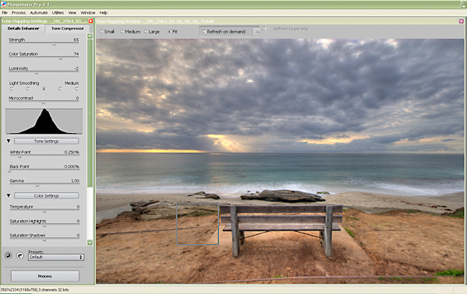Click the selected middle Light Smoothing radio button
Image resolution: width=467 pixels, height=294 pixels.
(44, 89)
